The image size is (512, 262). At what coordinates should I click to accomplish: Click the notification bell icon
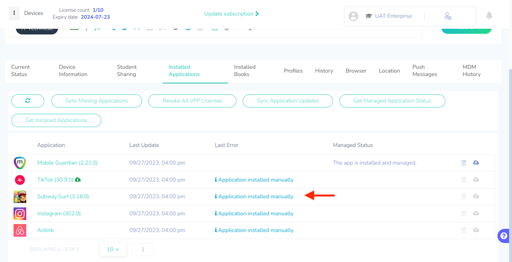(x=489, y=15)
